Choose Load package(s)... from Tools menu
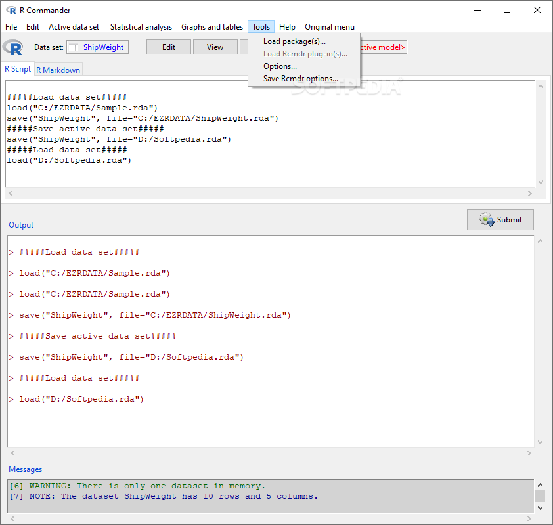Screen dimensions: 553x525 pyautogui.click(x=304, y=41)
